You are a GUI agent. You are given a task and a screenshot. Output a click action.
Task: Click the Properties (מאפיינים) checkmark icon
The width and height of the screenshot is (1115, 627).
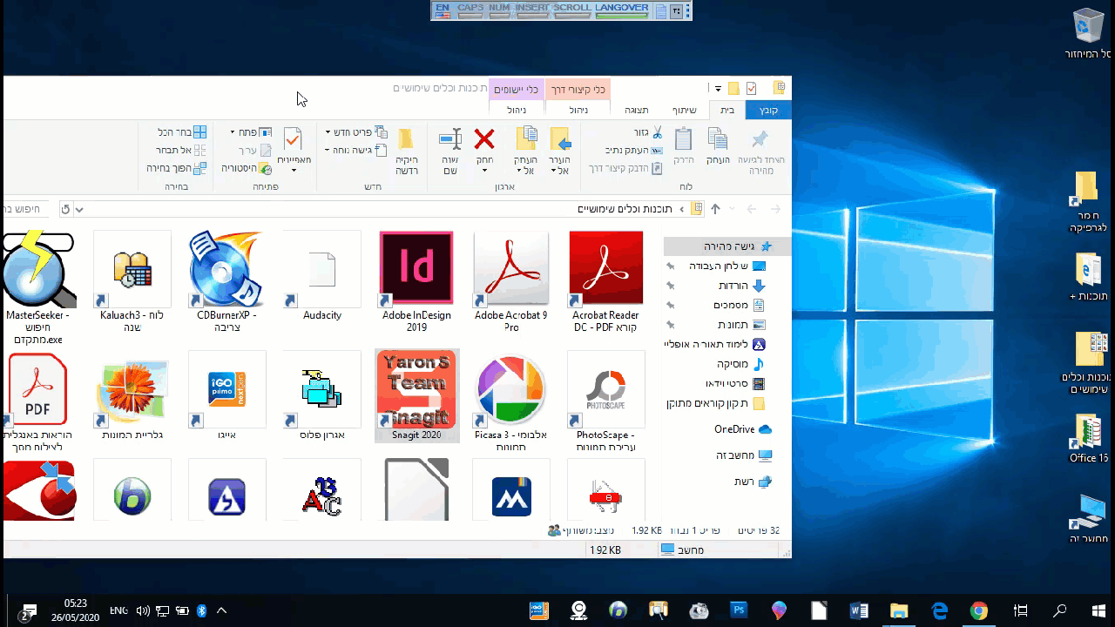[x=294, y=139]
